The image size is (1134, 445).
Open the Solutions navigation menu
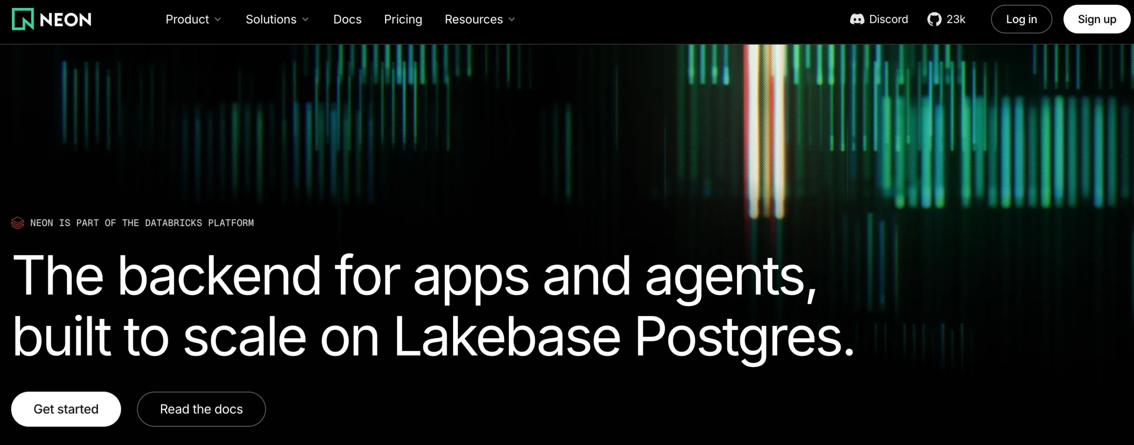(x=277, y=19)
